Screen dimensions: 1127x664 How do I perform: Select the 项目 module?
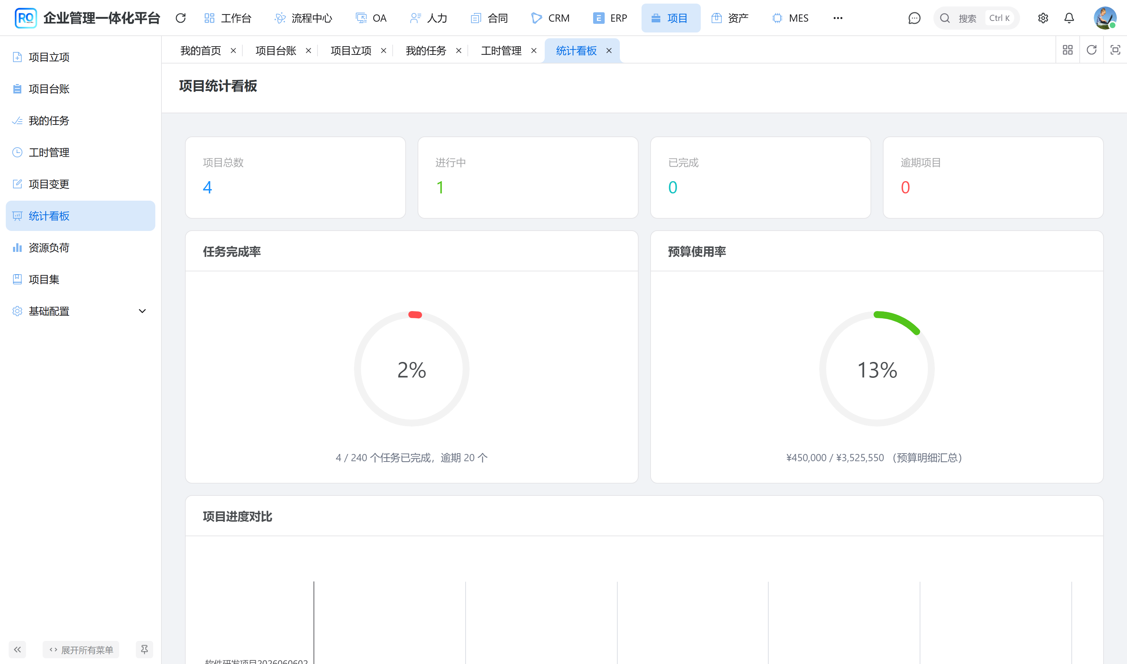[x=671, y=18]
